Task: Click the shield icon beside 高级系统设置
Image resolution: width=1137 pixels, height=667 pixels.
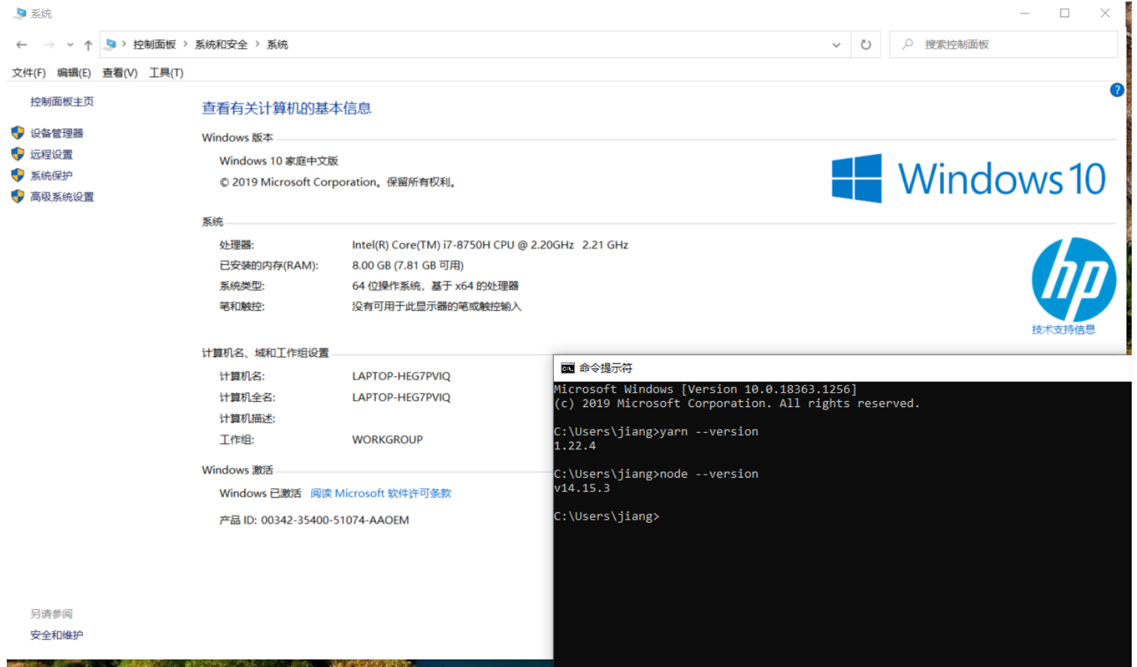Action: (x=18, y=196)
